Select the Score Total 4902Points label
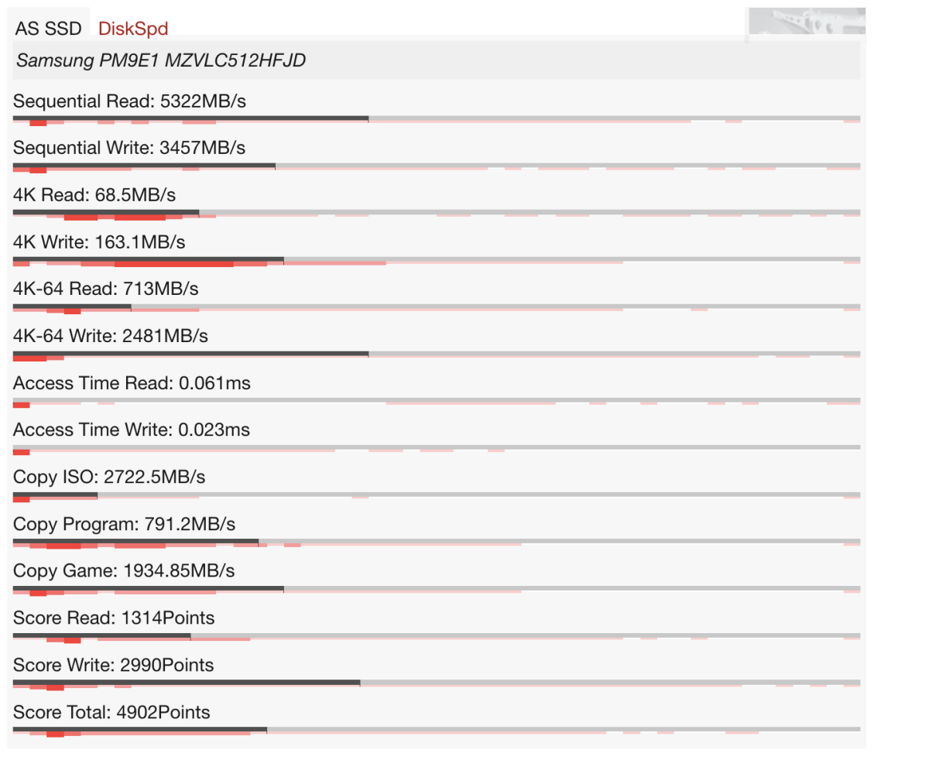 coord(111,712)
